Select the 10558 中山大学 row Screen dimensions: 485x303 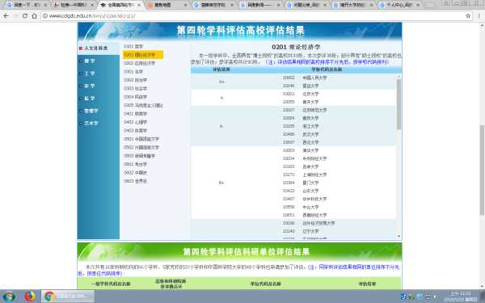click(x=301, y=207)
